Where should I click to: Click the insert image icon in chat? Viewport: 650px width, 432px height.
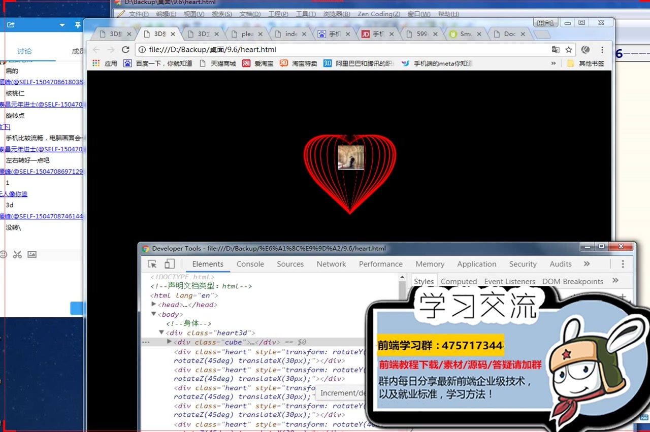coord(32,254)
